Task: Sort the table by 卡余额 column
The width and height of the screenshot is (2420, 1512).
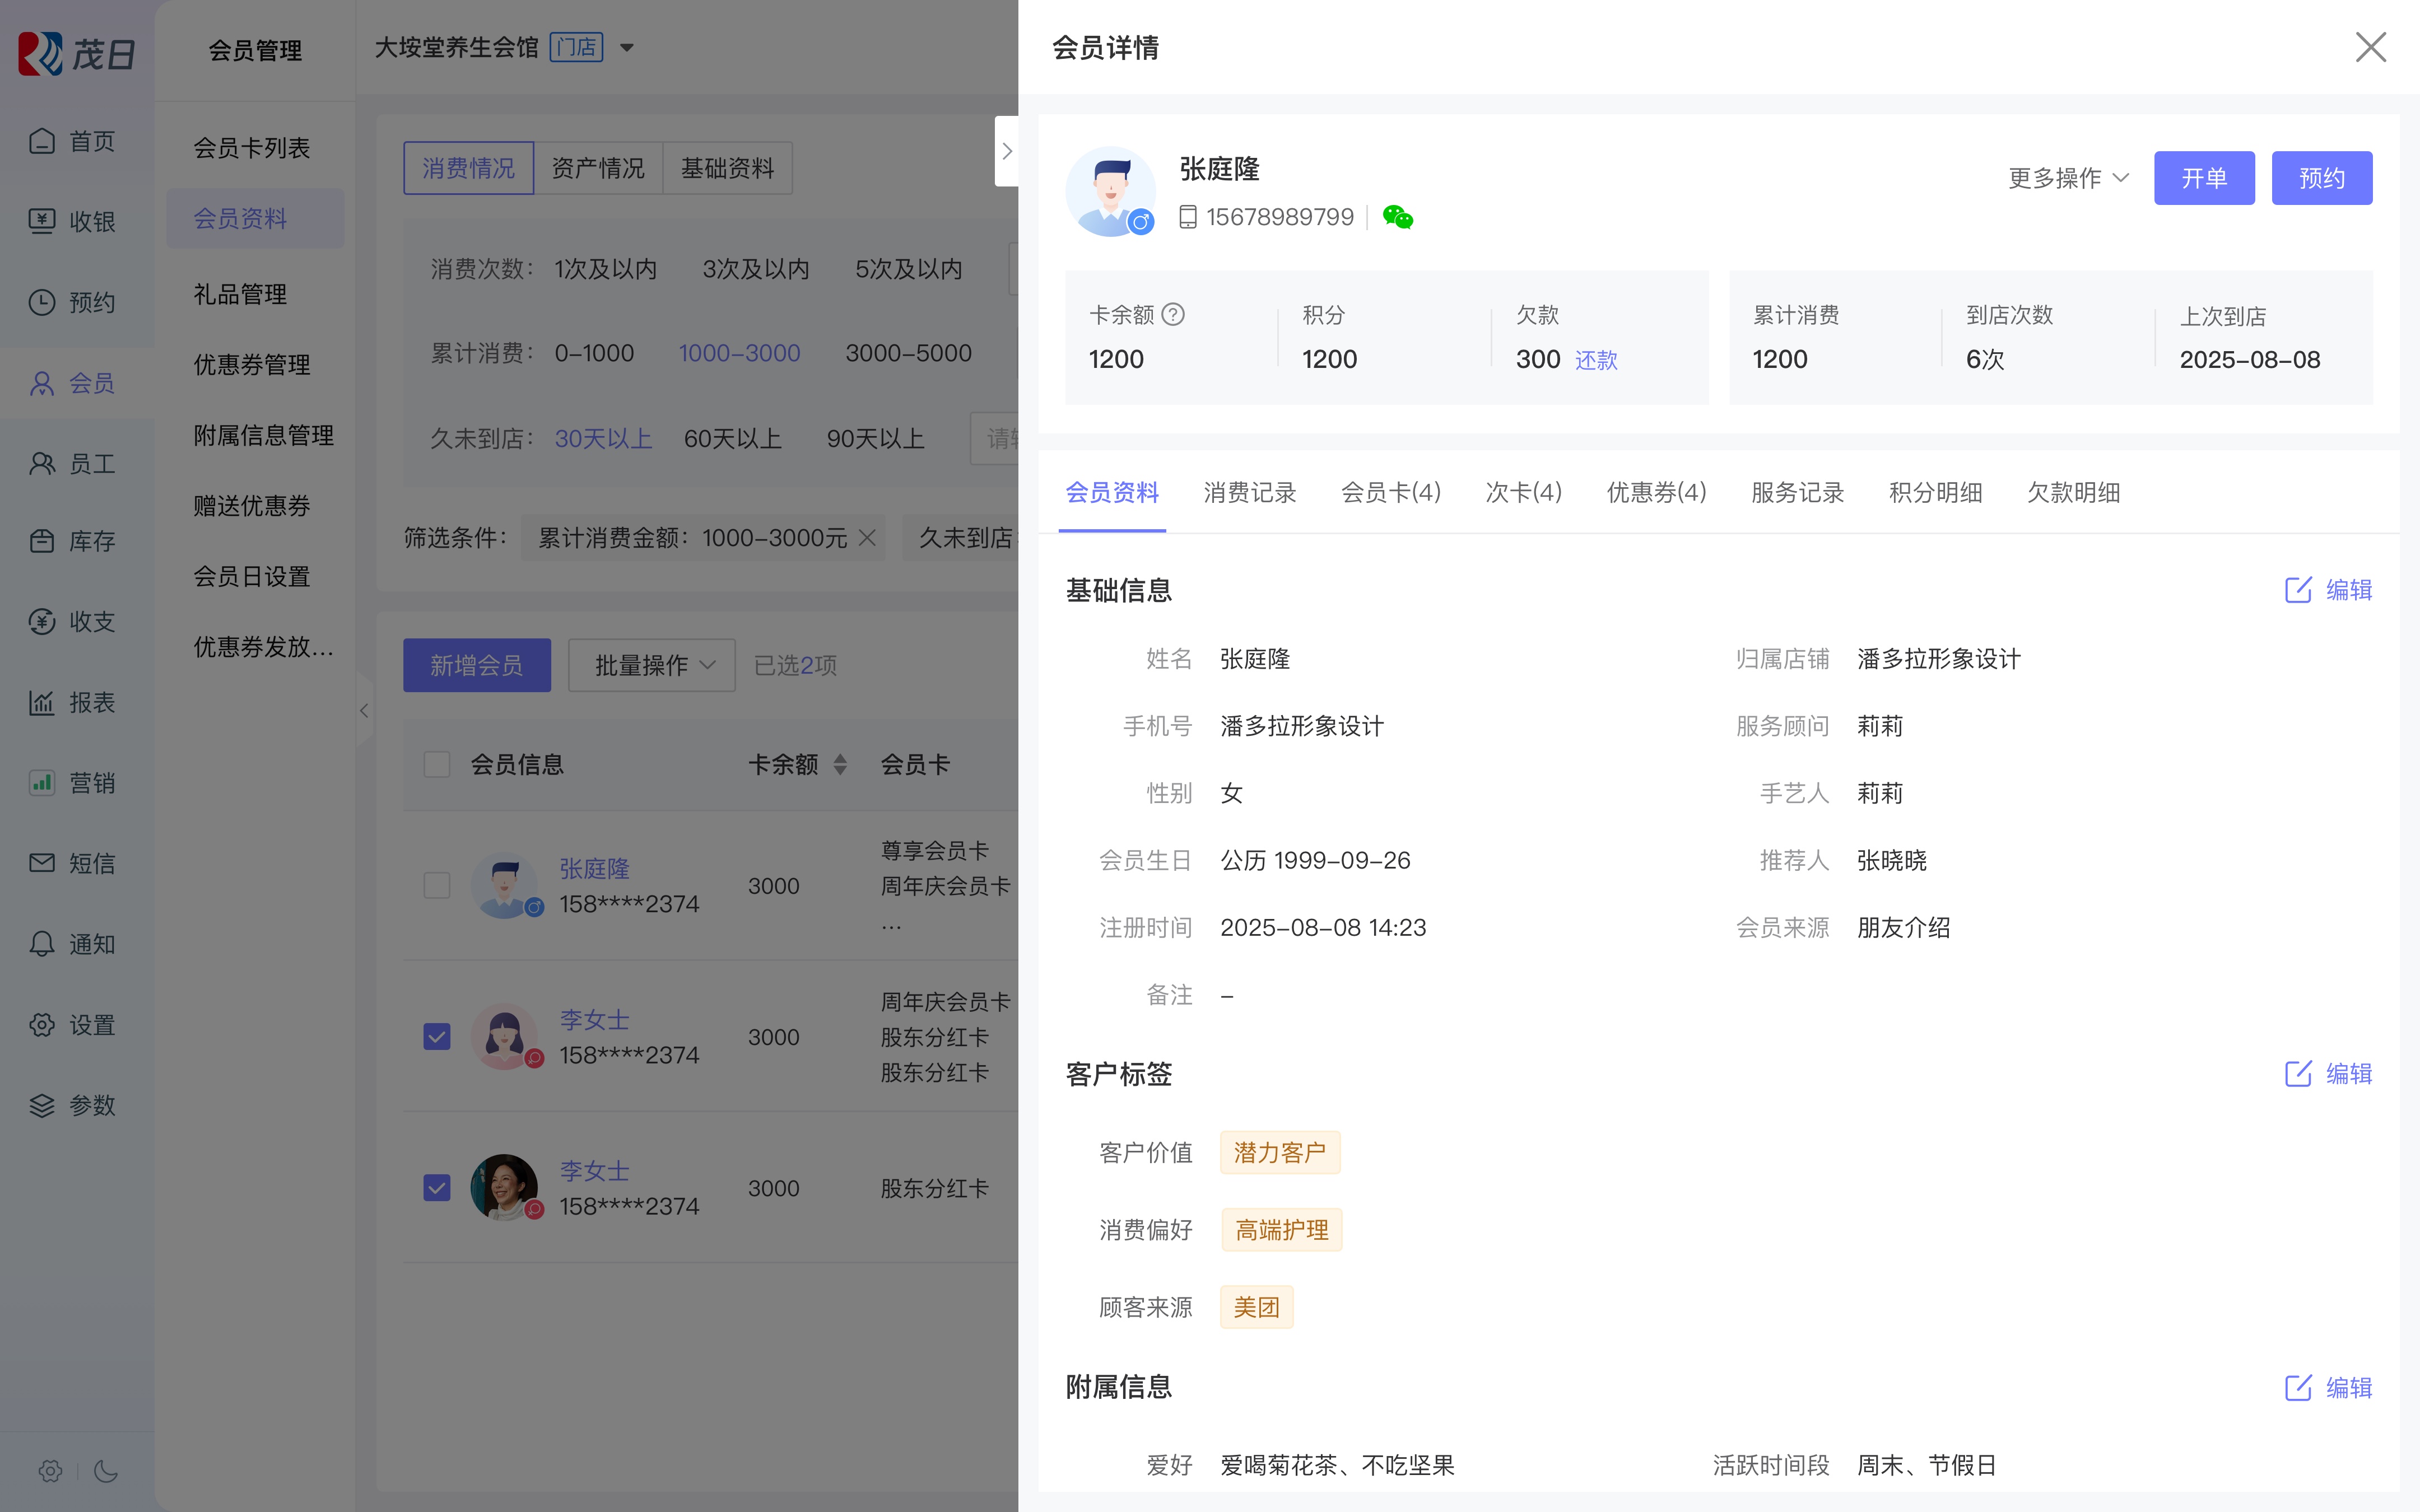Action: 840,765
